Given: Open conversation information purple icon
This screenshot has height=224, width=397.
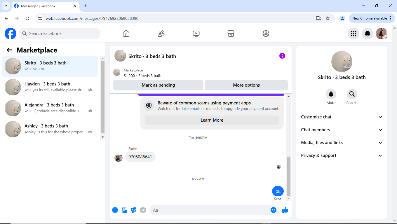Looking at the screenshot, I should [282, 56].
